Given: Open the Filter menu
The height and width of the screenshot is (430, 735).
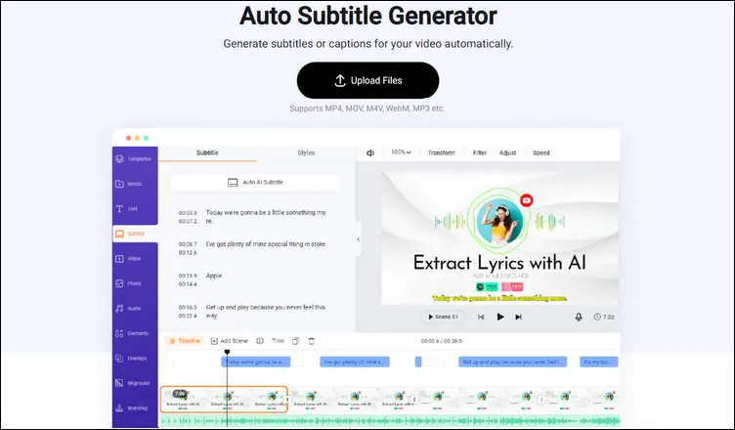Looking at the screenshot, I should click(480, 152).
